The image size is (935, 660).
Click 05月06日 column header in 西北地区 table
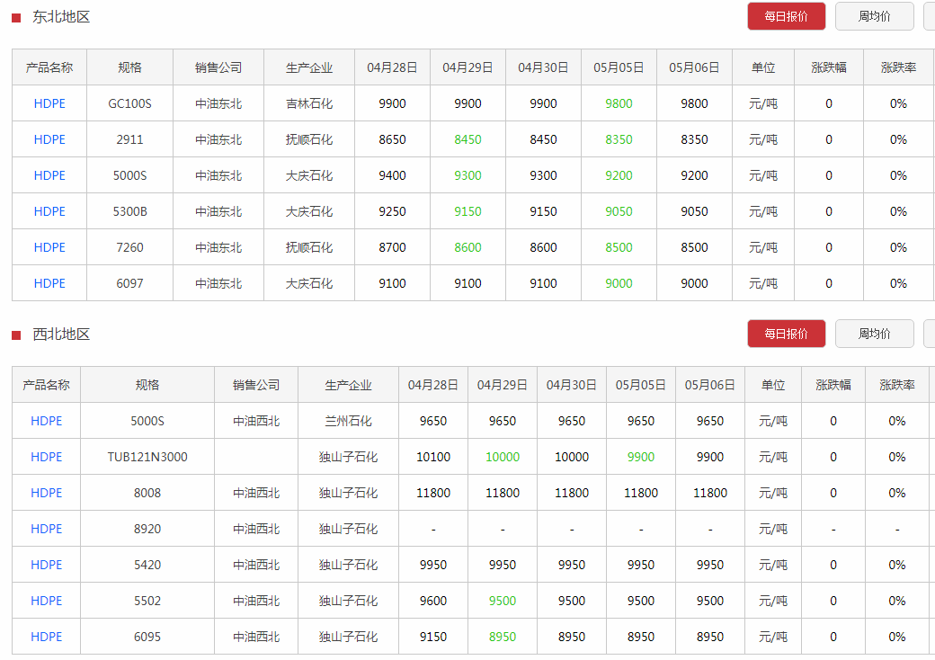pyautogui.click(x=710, y=385)
